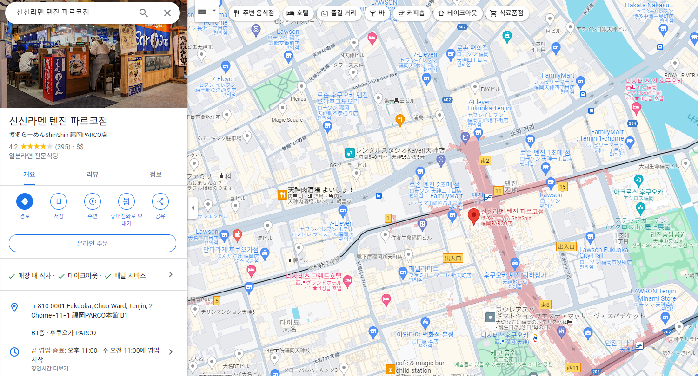Click the search magnifier icon

pos(144,13)
